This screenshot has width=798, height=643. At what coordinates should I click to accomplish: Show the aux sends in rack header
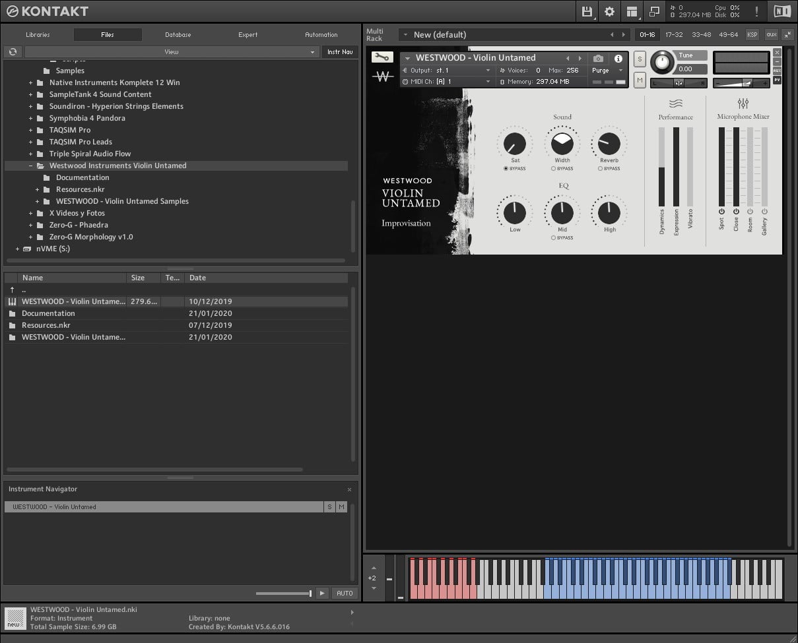tap(771, 34)
